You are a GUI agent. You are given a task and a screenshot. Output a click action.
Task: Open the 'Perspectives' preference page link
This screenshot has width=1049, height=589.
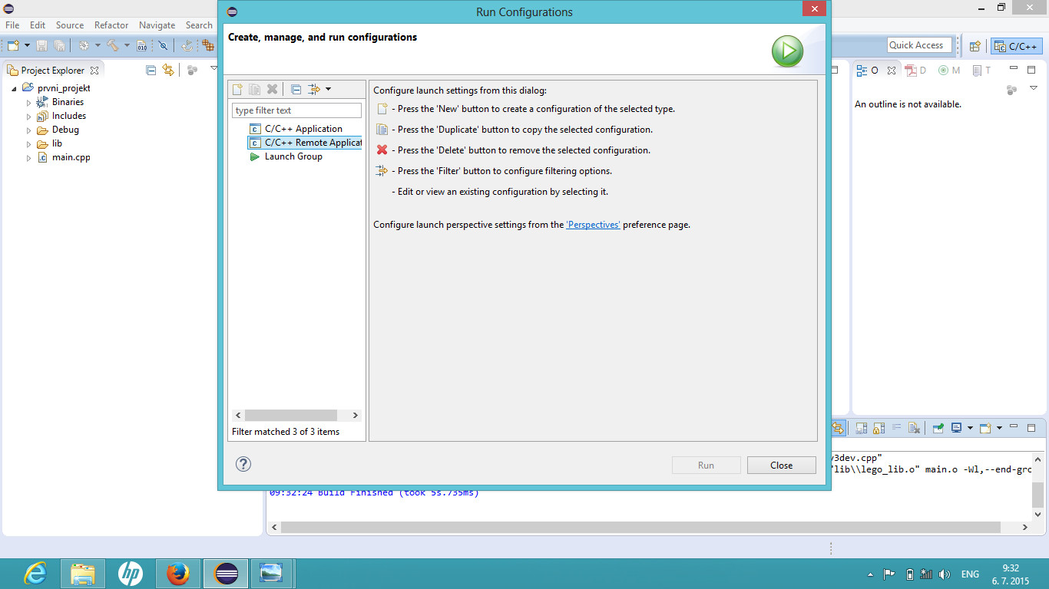pyautogui.click(x=593, y=225)
